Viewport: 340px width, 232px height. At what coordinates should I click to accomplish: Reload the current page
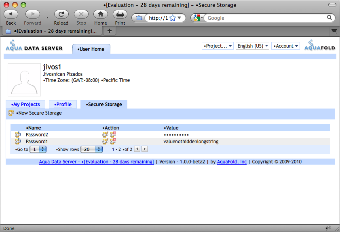[x=61, y=14]
